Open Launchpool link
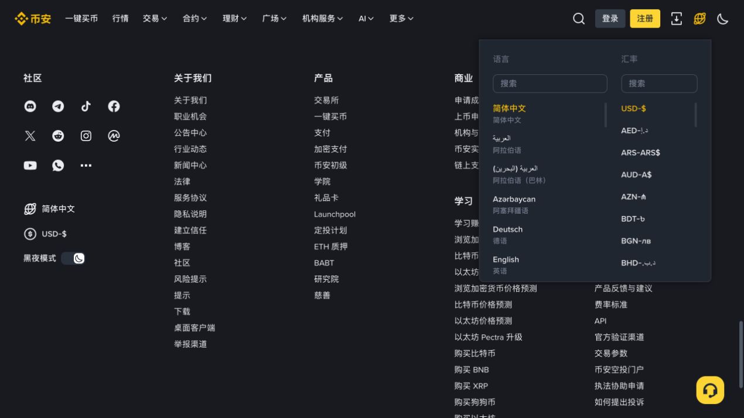The height and width of the screenshot is (418, 744). pyautogui.click(x=335, y=214)
